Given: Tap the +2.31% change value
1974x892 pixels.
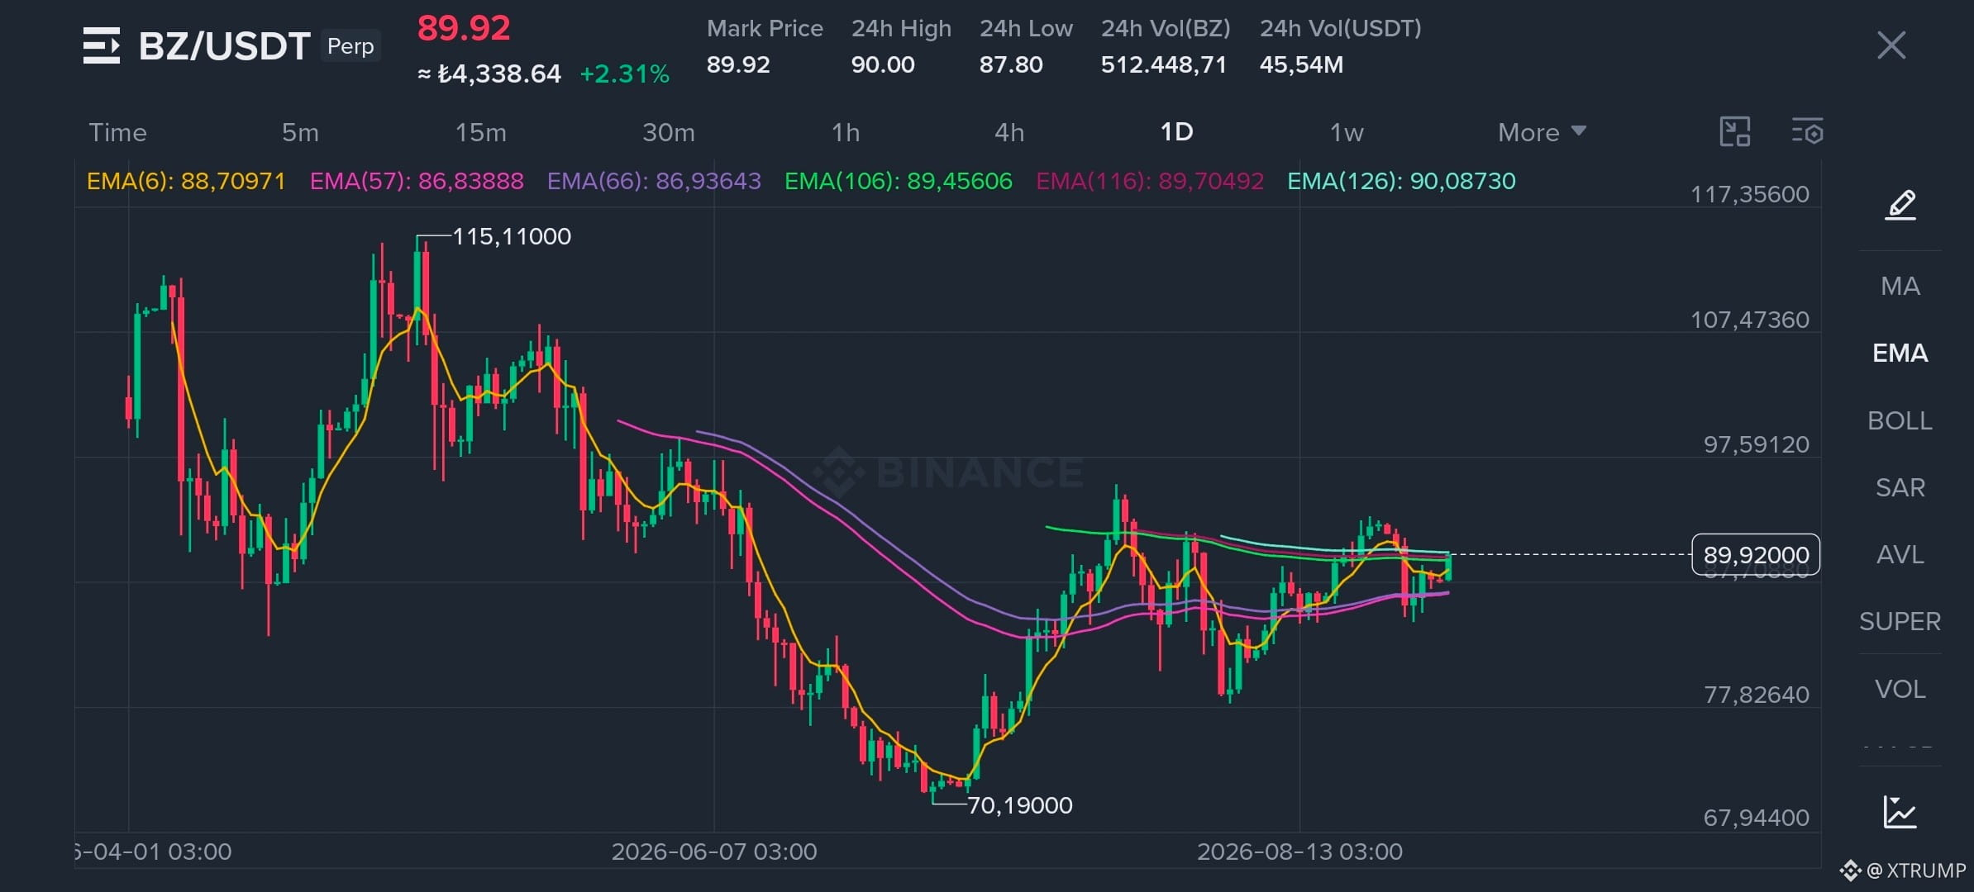Looking at the screenshot, I should coord(625,74).
